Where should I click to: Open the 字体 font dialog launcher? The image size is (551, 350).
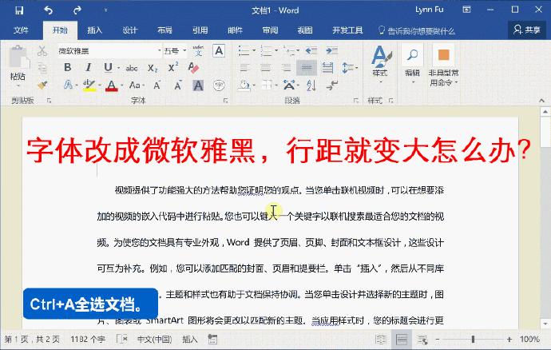click(225, 101)
